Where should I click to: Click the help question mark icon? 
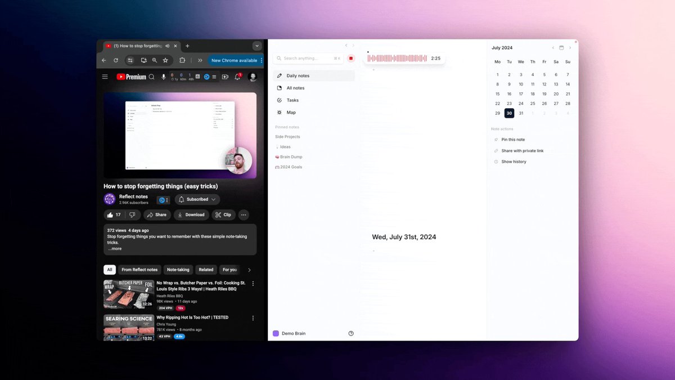(351, 333)
